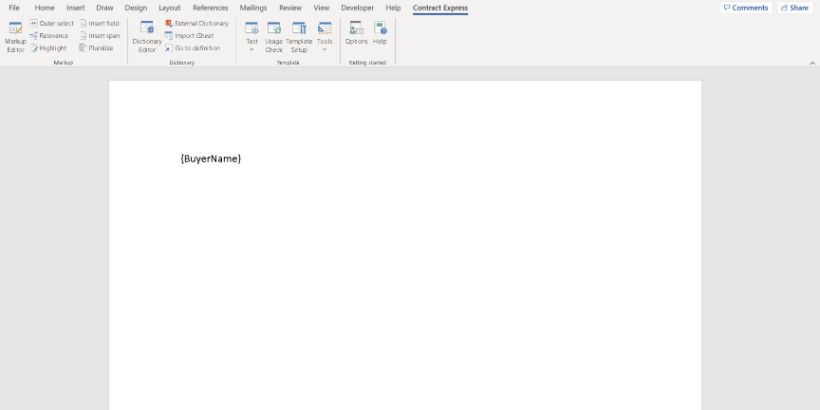Image resolution: width=820 pixels, height=410 pixels.
Task: Collapse the ribbon with the chevron
Action: pos(812,63)
